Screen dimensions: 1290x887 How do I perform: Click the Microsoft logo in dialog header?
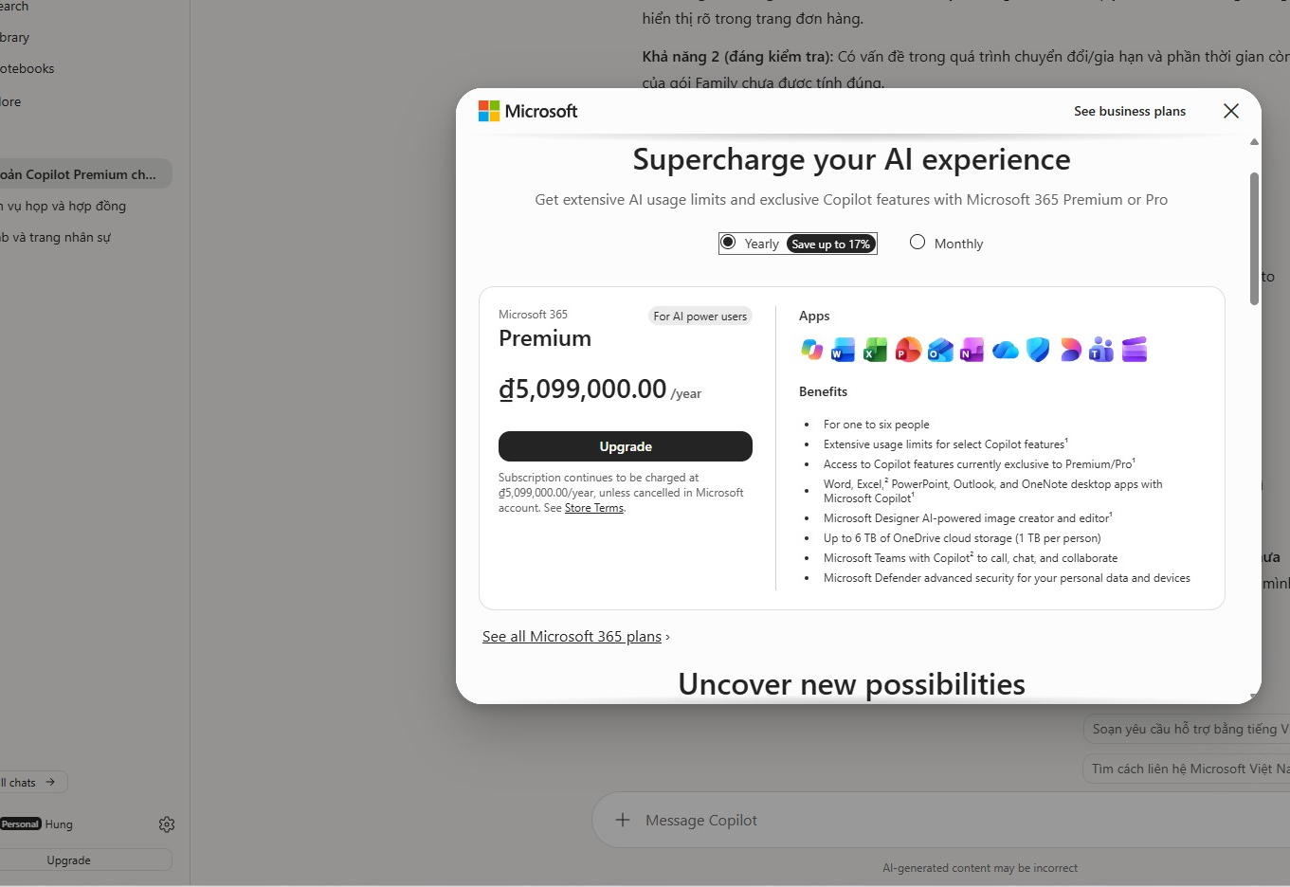coord(528,111)
